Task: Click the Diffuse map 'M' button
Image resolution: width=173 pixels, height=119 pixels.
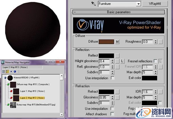Action: pyautogui.click(x=118, y=42)
